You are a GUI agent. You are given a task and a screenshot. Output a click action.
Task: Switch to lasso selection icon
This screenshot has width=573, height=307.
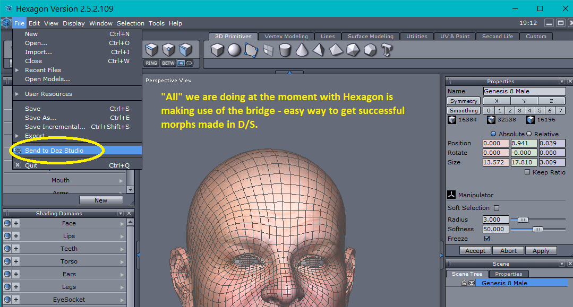click(x=189, y=63)
